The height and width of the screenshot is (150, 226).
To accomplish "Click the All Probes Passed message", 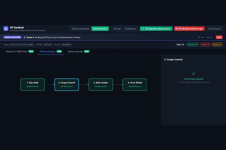I will click(193, 79).
